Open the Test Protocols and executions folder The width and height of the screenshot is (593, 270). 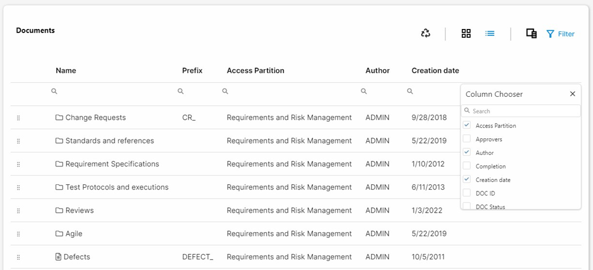116,187
